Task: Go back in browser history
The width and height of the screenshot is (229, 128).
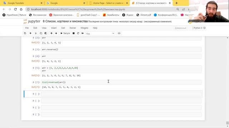Action: click(4, 9)
